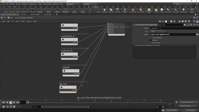This screenshot has width=199, height=112.
Task: Click the network editor wrench tools icon
Action: pyautogui.click(x=160, y=21)
